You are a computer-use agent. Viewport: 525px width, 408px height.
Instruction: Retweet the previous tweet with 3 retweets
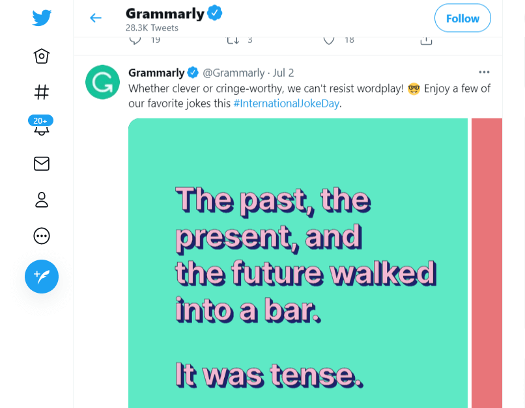pyautogui.click(x=233, y=40)
